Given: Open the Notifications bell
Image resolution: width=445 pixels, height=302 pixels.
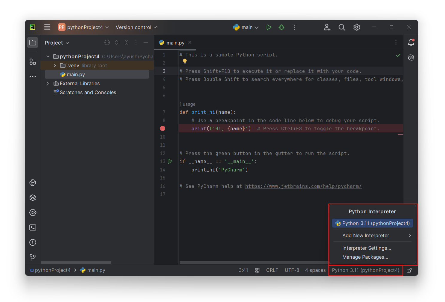Looking at the screenshot, I should (x=411, y=43).
